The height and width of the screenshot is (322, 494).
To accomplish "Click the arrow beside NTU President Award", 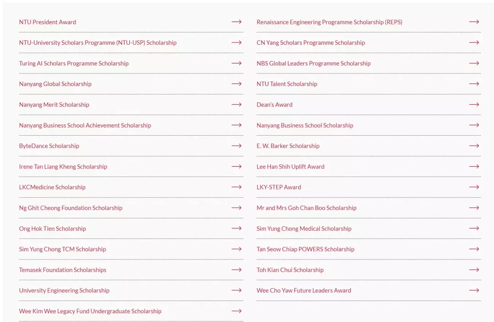I will [x=236, y=22].
